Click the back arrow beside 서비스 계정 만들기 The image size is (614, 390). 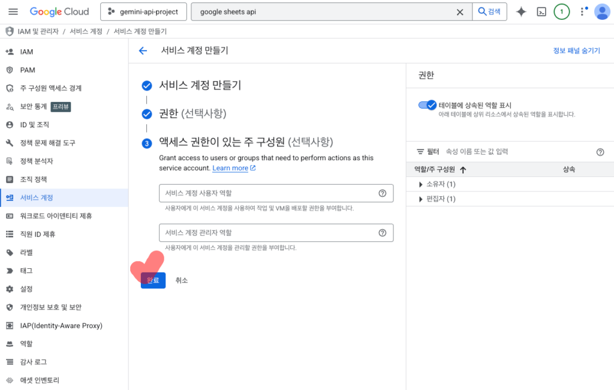(x=143, y=51)
